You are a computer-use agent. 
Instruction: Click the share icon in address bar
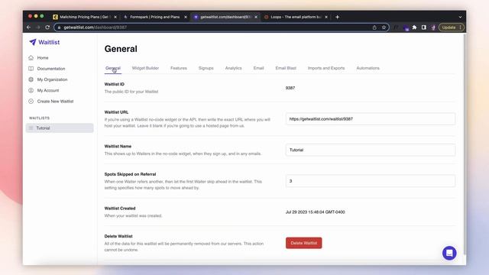[x=374, y=27]
